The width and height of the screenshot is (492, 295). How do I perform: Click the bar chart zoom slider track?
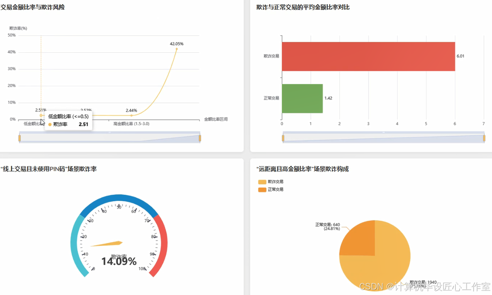[x=383, y=138]
